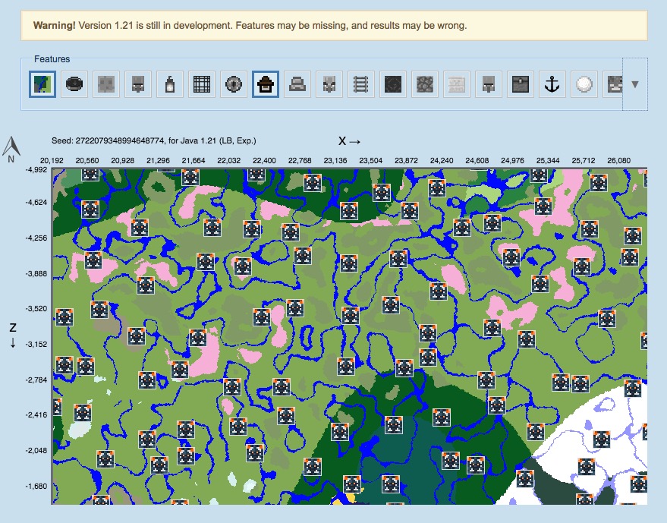Enable the cobblestone texture feature icon
The image size is (667, 523).
[425, 84]
